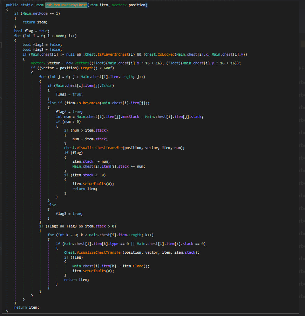Click the 'bool flag3 = false;' line
This screenshot has height=316, width=305.
coord(42,50)
